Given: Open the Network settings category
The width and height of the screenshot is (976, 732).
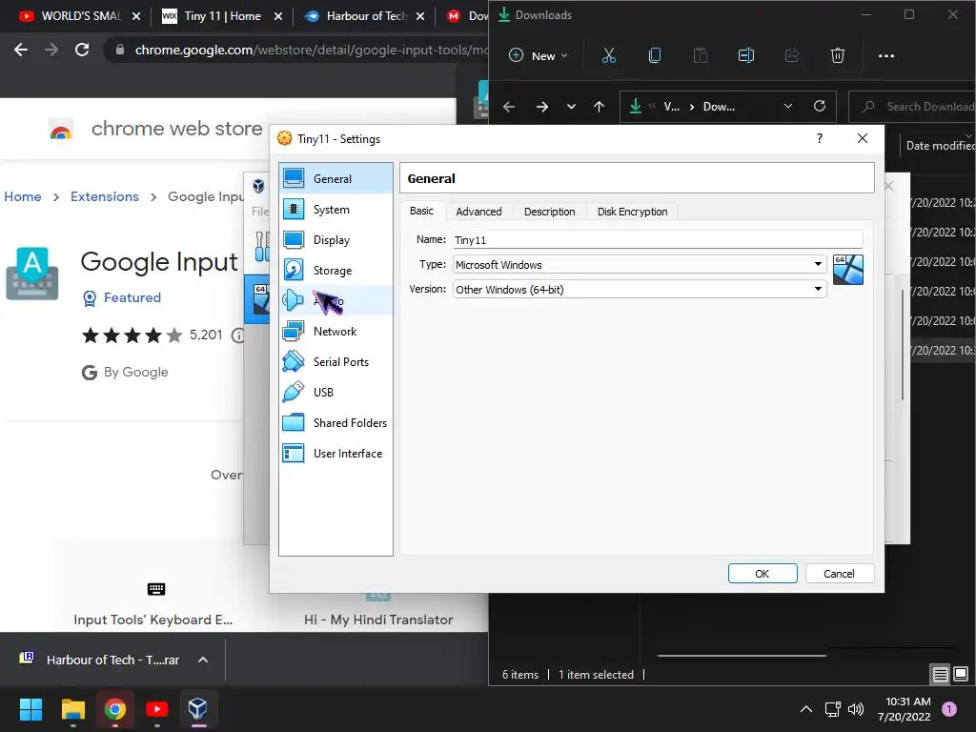Looking at the screenshot, I should (x=335, y=331).
